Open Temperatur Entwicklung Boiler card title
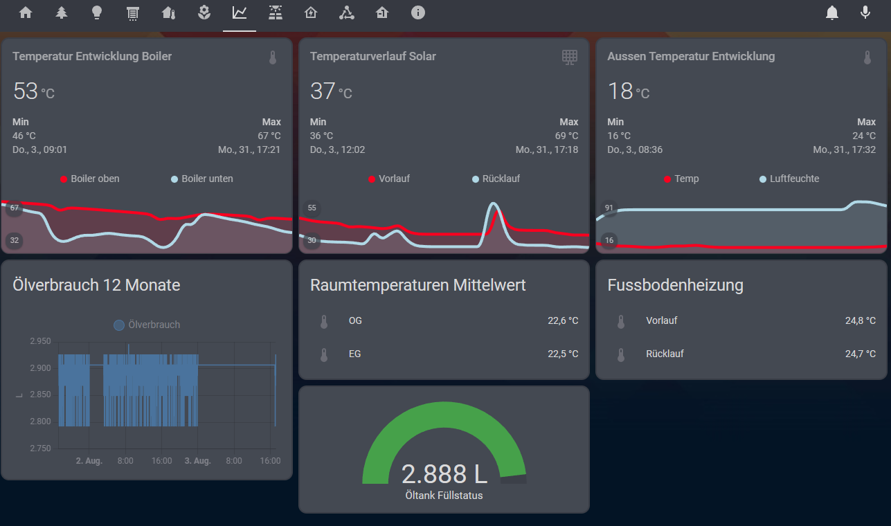Image resolution: width=891 pixels, height=526 pixels. 92,57
